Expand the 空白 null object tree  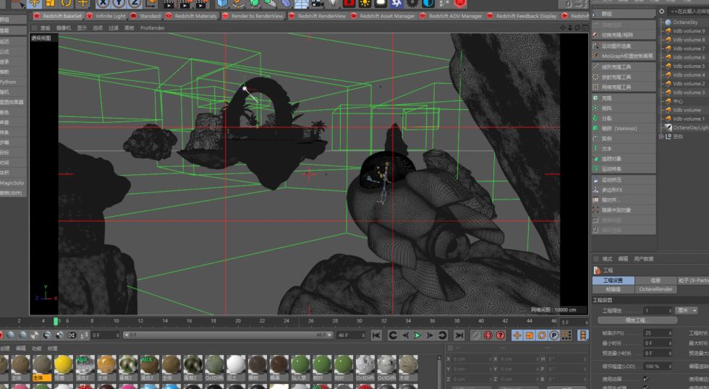(x=661, y=136)
